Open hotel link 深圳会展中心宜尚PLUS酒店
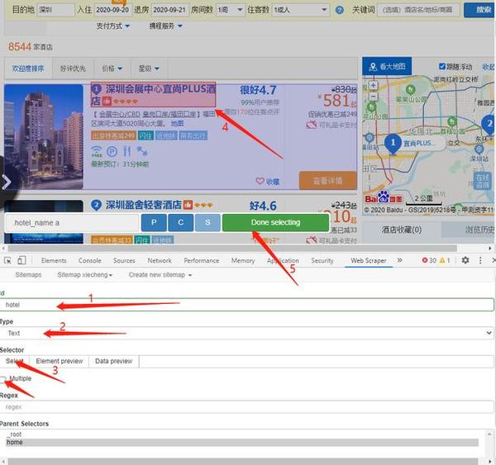Viewport: 496px width, 465px height. pyautogui.click(x=154, y=94)
